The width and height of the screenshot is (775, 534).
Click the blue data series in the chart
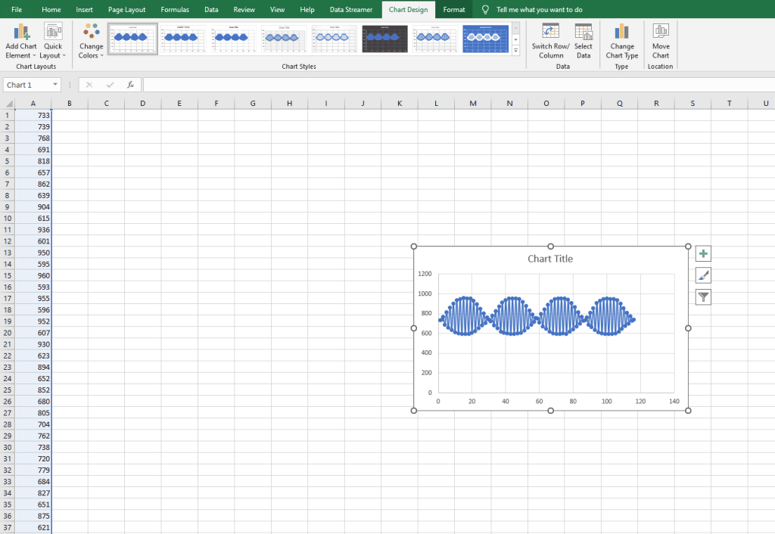[x=537, y=316]
